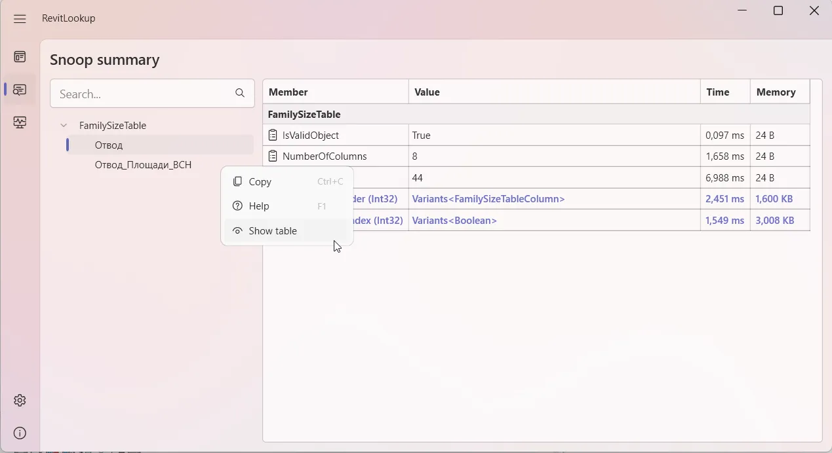Open the Dashboard page icon in sidebar

[x=20, y=57]
